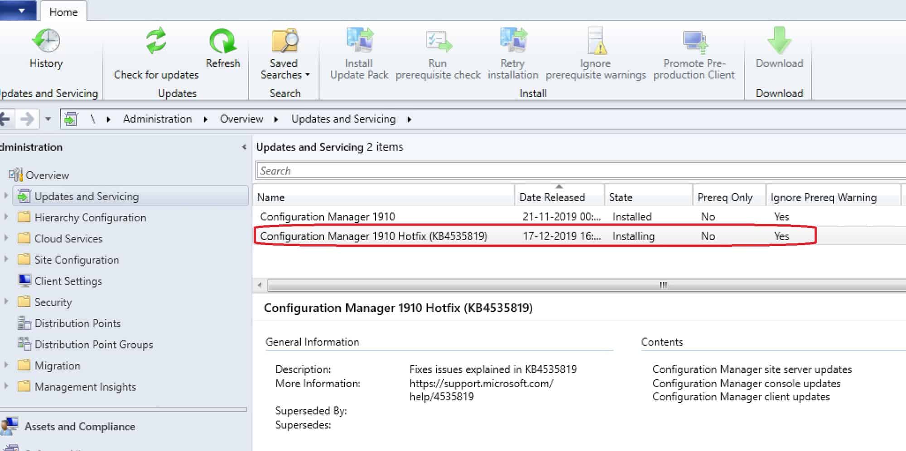Click the Distribution Points server icon
This screenshot has width=906, height=451.
click(24, 323)
